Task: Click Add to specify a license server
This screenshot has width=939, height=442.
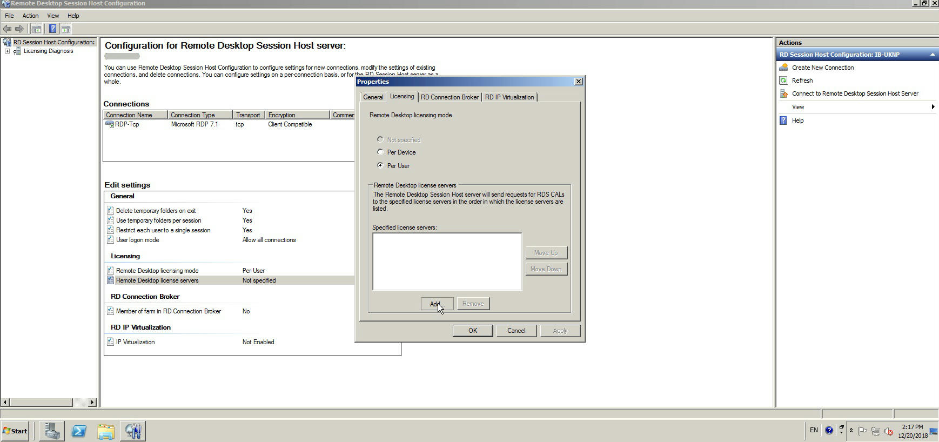Action: [437, 304]
